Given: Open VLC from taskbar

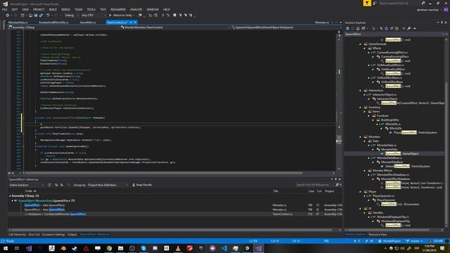Looking at the screenshot, I should [178, 248].
